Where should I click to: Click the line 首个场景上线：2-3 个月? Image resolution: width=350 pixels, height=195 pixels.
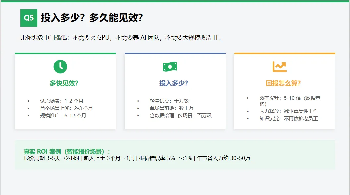67,108
